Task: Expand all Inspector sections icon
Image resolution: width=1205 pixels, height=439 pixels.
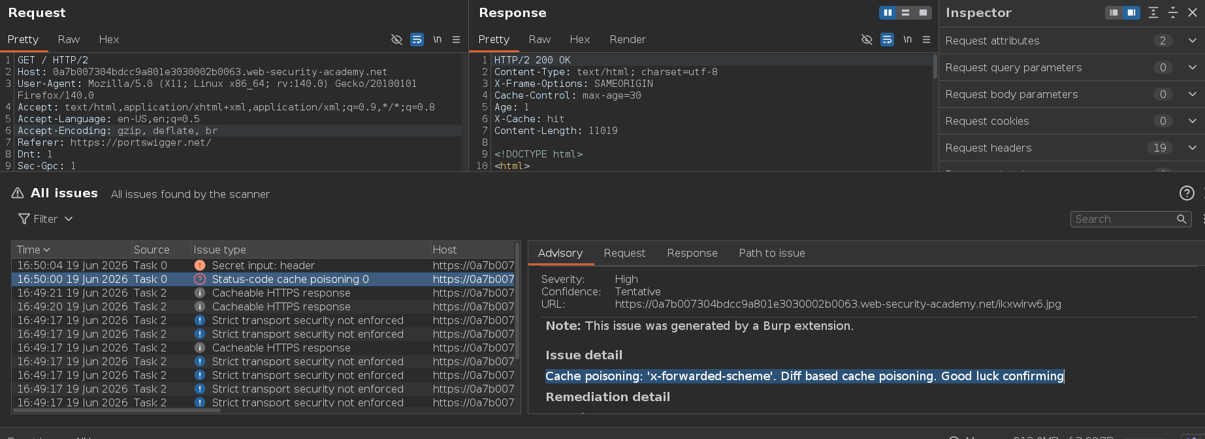Action: click(1153, 12)
